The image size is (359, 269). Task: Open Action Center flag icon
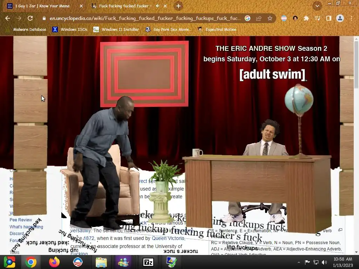coord(307,262)
